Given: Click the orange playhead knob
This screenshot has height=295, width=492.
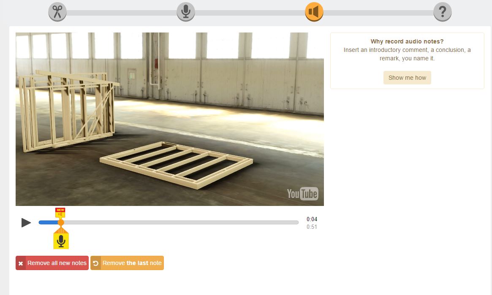Looking at the screenshot, I should [61, 222].
